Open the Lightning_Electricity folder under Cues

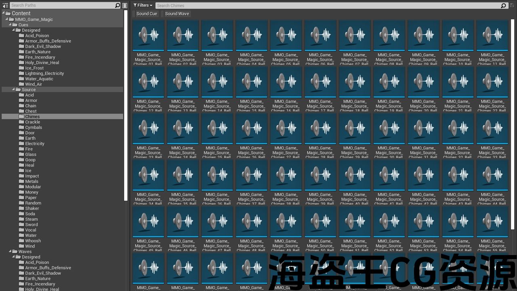coord(44,74)
